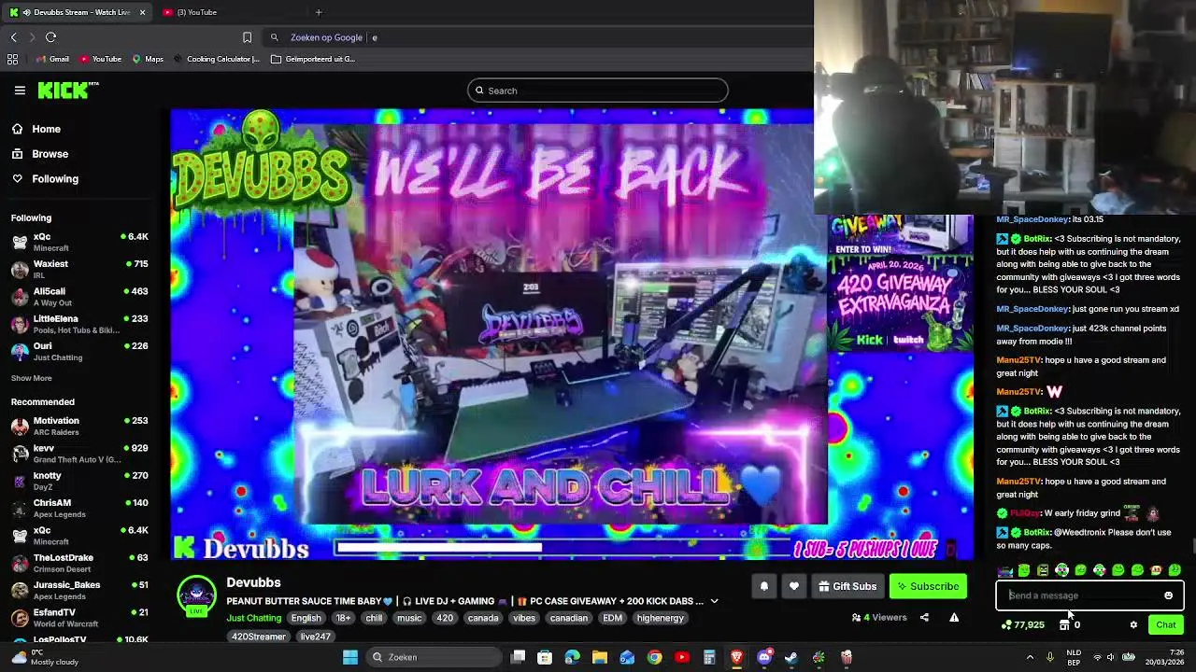
Task: Select the EDM tag
Action: (612, 618)
